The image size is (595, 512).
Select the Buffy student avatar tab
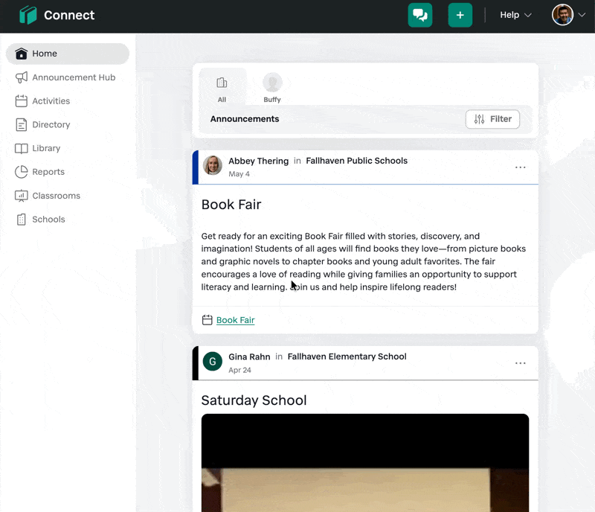pyautogui.click(x=272, y=88)
